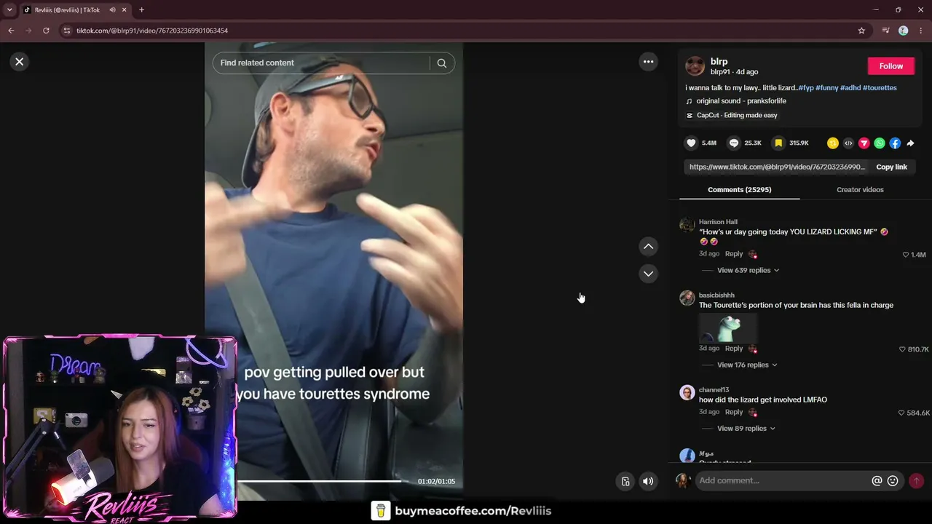Click the comments bubble icon showing 25.3K
The height and width of the screenshot is (524, 932).
point(734,143)
